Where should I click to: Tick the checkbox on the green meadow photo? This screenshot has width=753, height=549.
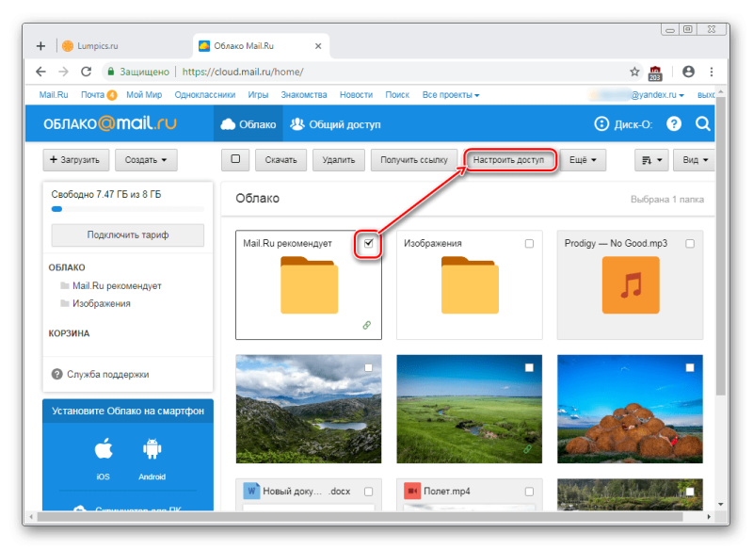[x=529, y=367]
